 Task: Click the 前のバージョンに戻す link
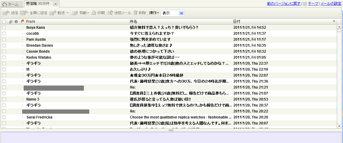284,4
